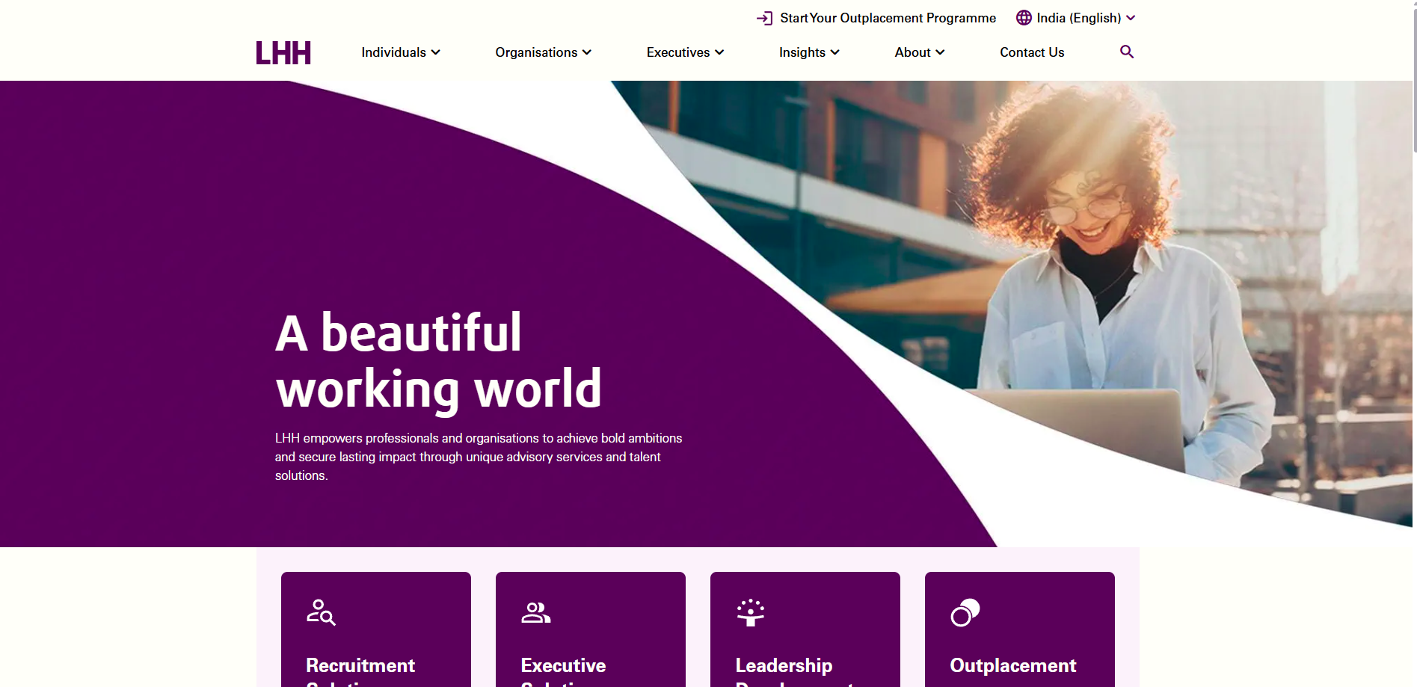Image resolution: width=1417 pixels, height=687 pixels.
Task: Click the Executive card people icon
Action: (535, 612)
